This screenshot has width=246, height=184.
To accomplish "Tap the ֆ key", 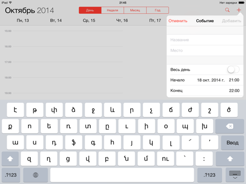I will point(74,143).
